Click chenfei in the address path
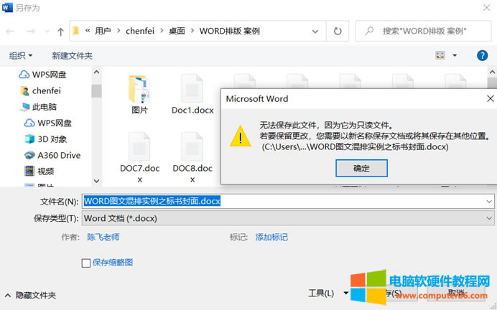 (x=140, y=31)
